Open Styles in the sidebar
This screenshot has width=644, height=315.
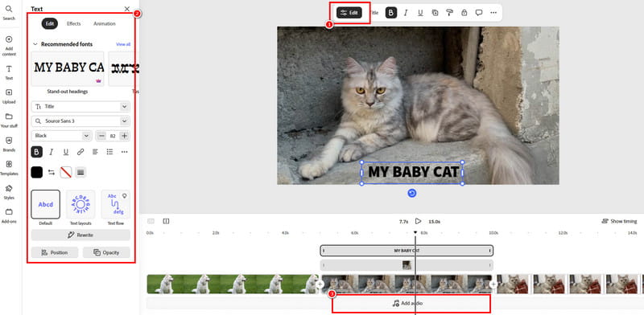point(9,192)
